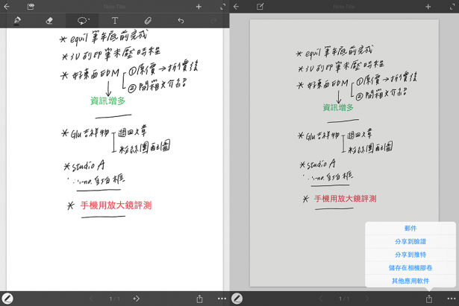Select the Text tool

[x=115, y=20]
